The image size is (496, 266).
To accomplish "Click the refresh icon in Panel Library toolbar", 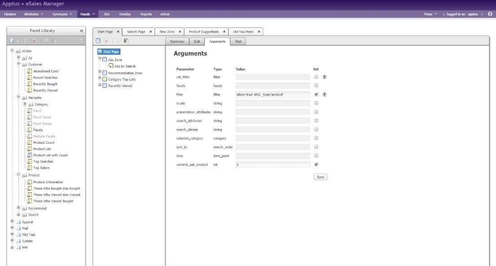I will [80, 40].
